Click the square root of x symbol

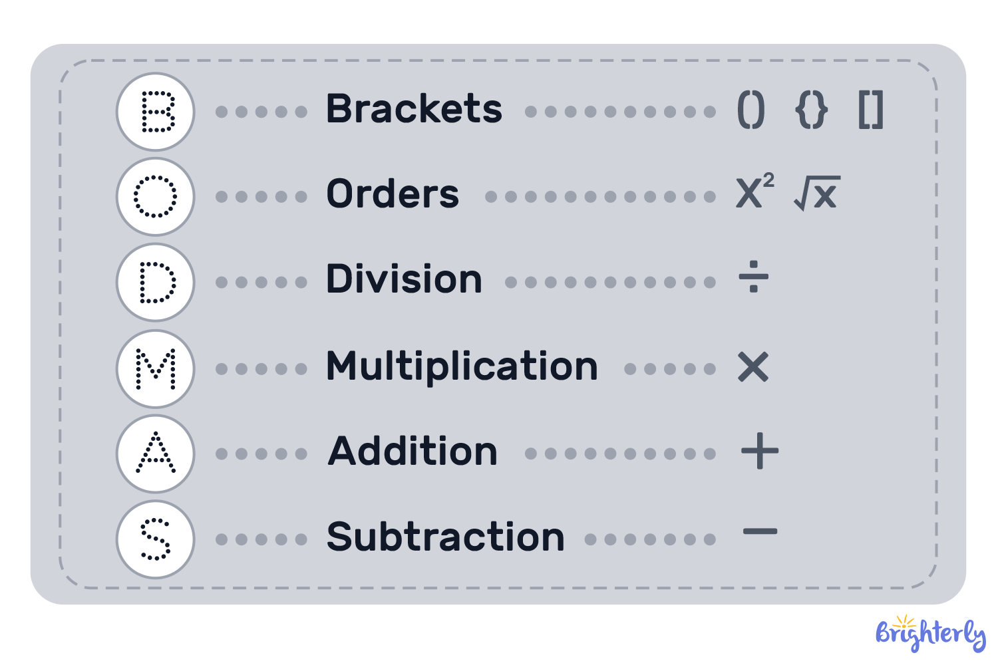[x=817, y=194]
